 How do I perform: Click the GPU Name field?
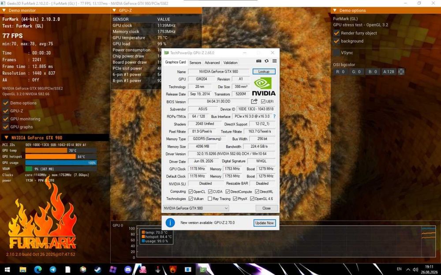tap(219, 72)
